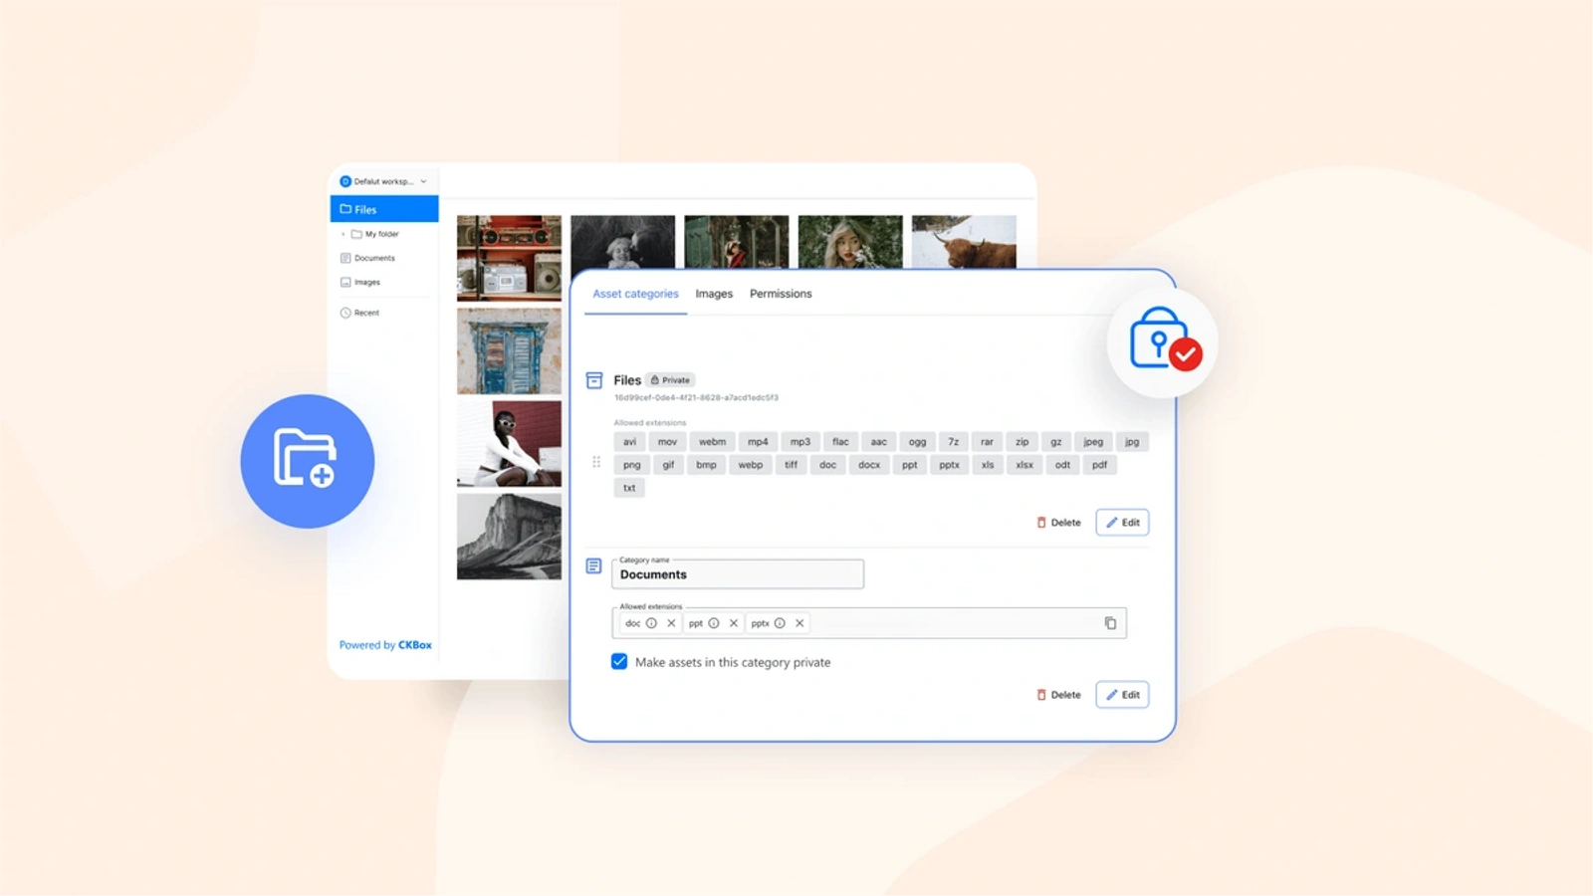Open the highland cow thumbnail
1593x896 pixels.
point(964,242)
